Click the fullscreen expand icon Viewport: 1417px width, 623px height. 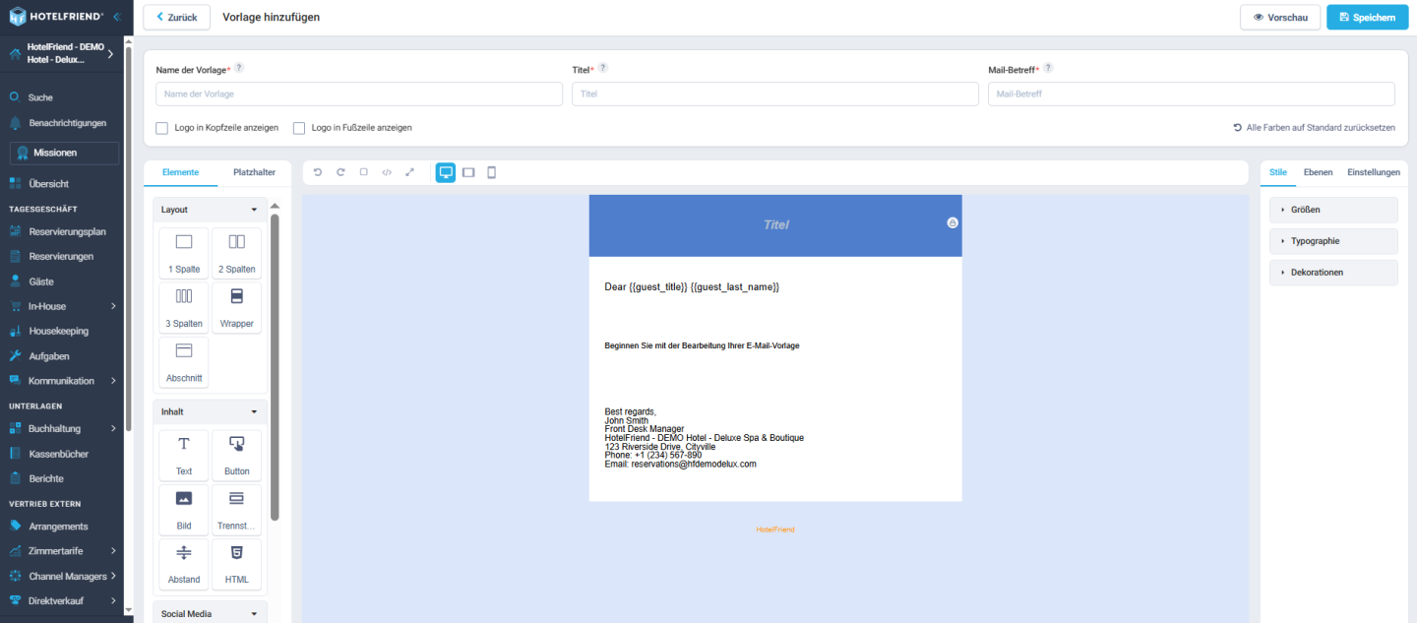pos(409,172)
